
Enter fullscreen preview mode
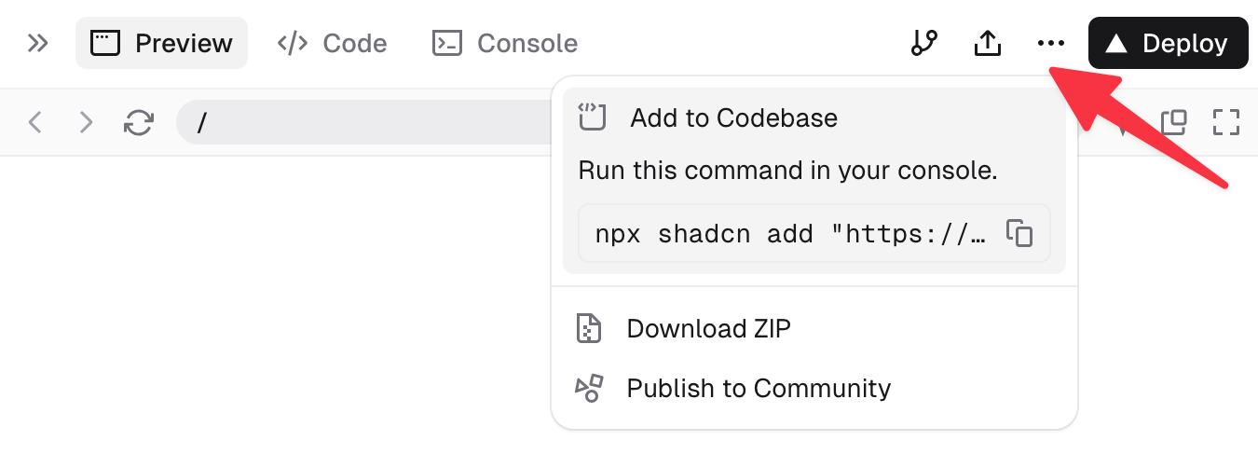1226,122
